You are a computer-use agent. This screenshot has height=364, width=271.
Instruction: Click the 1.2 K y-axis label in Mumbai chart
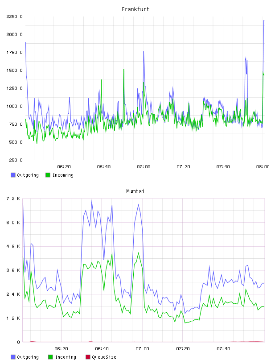click(13, 318)
